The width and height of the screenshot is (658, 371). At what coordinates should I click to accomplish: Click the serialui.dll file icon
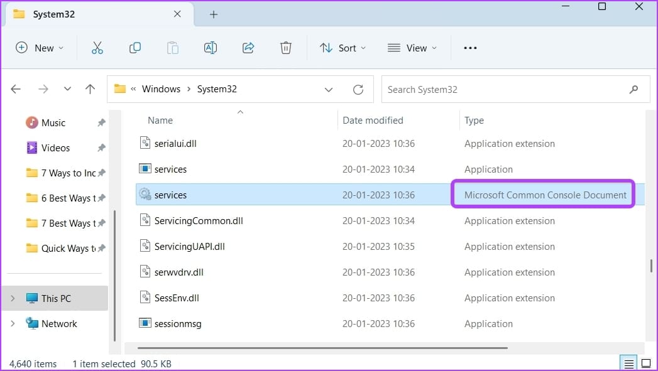point(145,143)
